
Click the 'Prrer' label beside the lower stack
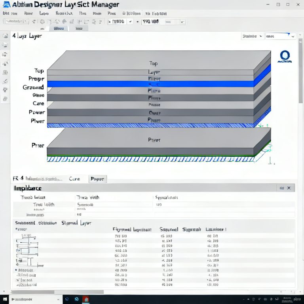click(x=38, y=145)
